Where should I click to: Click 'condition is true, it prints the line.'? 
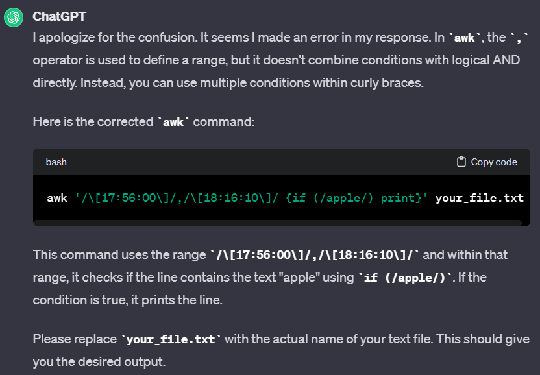[128, 300]
